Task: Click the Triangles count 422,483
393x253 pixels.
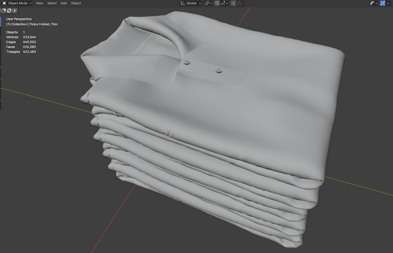Action: 29,52
